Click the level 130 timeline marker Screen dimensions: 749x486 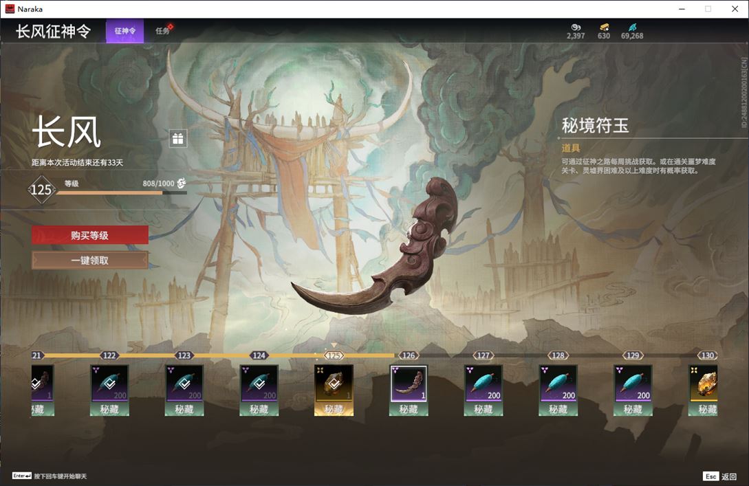pyautogui.click(x=708, y=355)
